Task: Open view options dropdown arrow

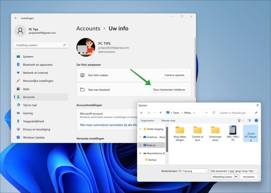Action: tap(243, 120)
